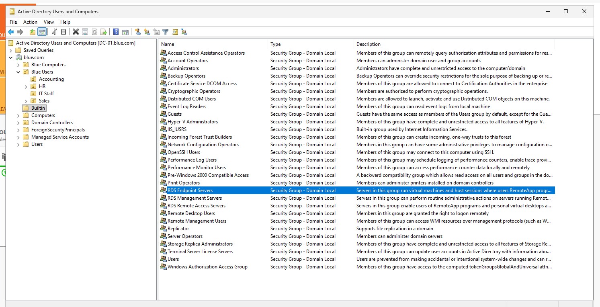Select the Builtin container in the tree
Image resolution: width=600 pixels, height=307 pixels.
38,108
